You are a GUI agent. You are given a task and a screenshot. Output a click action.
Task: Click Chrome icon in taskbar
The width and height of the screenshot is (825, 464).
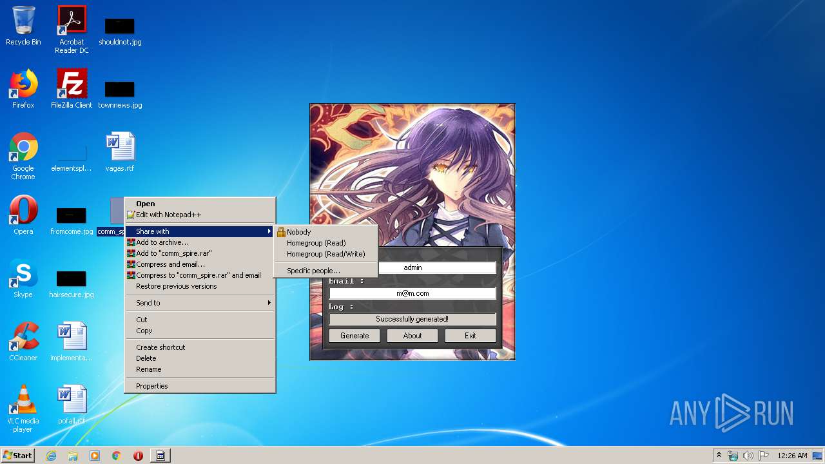click(x=117, y=456)
